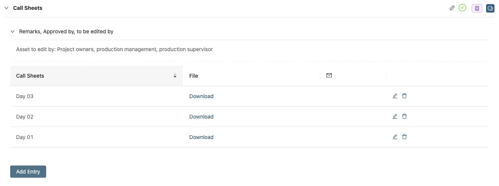Delete the Day 03 call sheet entry

coord(404,96)
